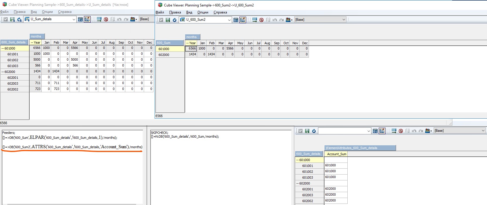487x205 pixels.
Task: Click red suppress zeros icon in U_600_Sum2 viewer
Action: coord(261,20)
